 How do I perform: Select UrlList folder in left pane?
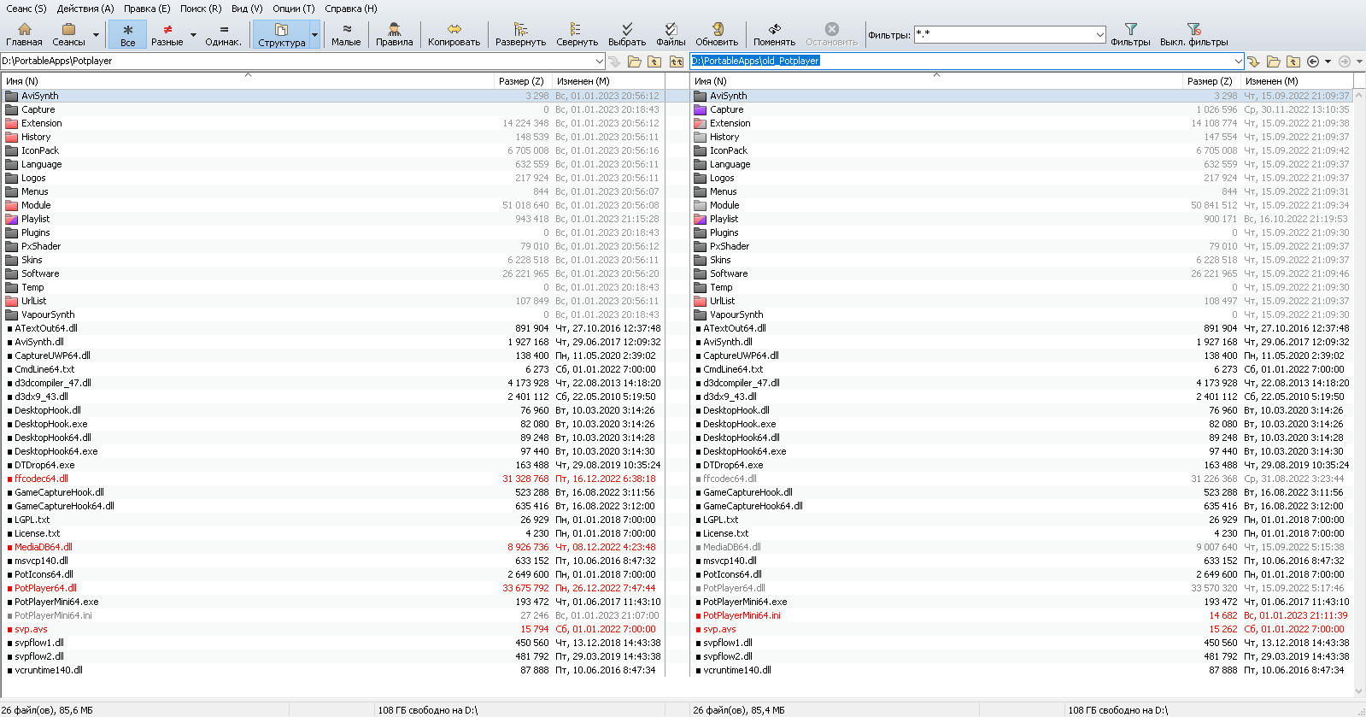[34, 301]
